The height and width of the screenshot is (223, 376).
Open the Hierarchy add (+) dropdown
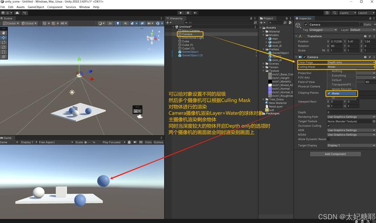tap(169, 22)
